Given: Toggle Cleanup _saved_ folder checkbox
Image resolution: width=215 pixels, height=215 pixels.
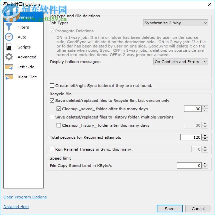Looking at the screenshot, I should [59, 109].
